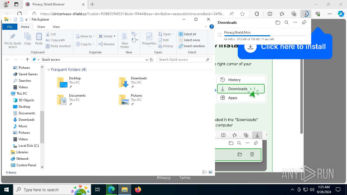347x195 pixels.
Task: Click Copy path in ribbon
Action: [56, 40]
